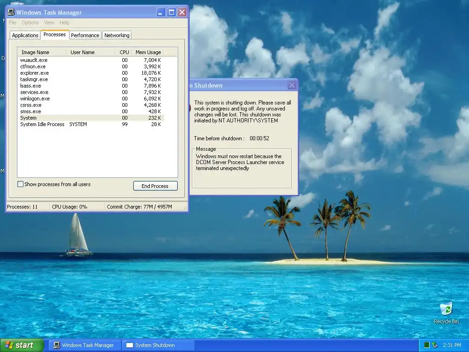This screenshot has width=469, height=352.
Task: Click the Task Manager title bar icon
Action: [x=11, y=12]
